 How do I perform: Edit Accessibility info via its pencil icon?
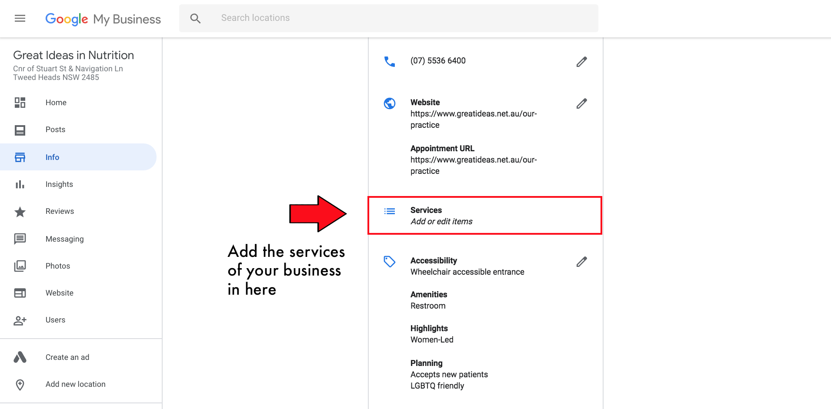pos(581,262)
